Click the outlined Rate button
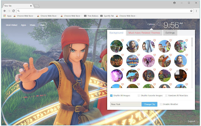 [43, 25]
